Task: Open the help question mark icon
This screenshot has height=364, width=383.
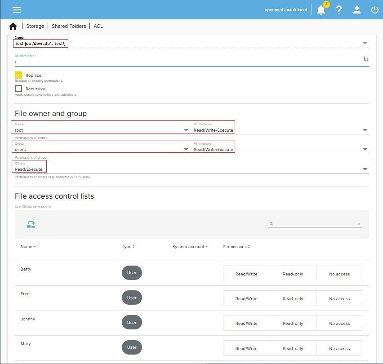Action: (x=338, y=10)
